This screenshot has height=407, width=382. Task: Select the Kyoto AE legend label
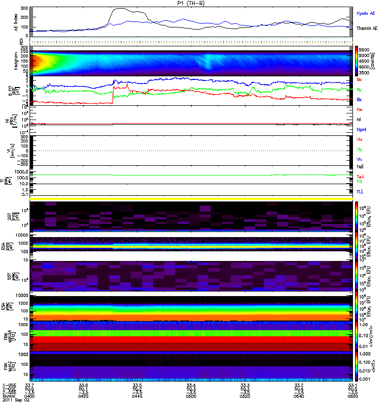[x=366, y=13]
